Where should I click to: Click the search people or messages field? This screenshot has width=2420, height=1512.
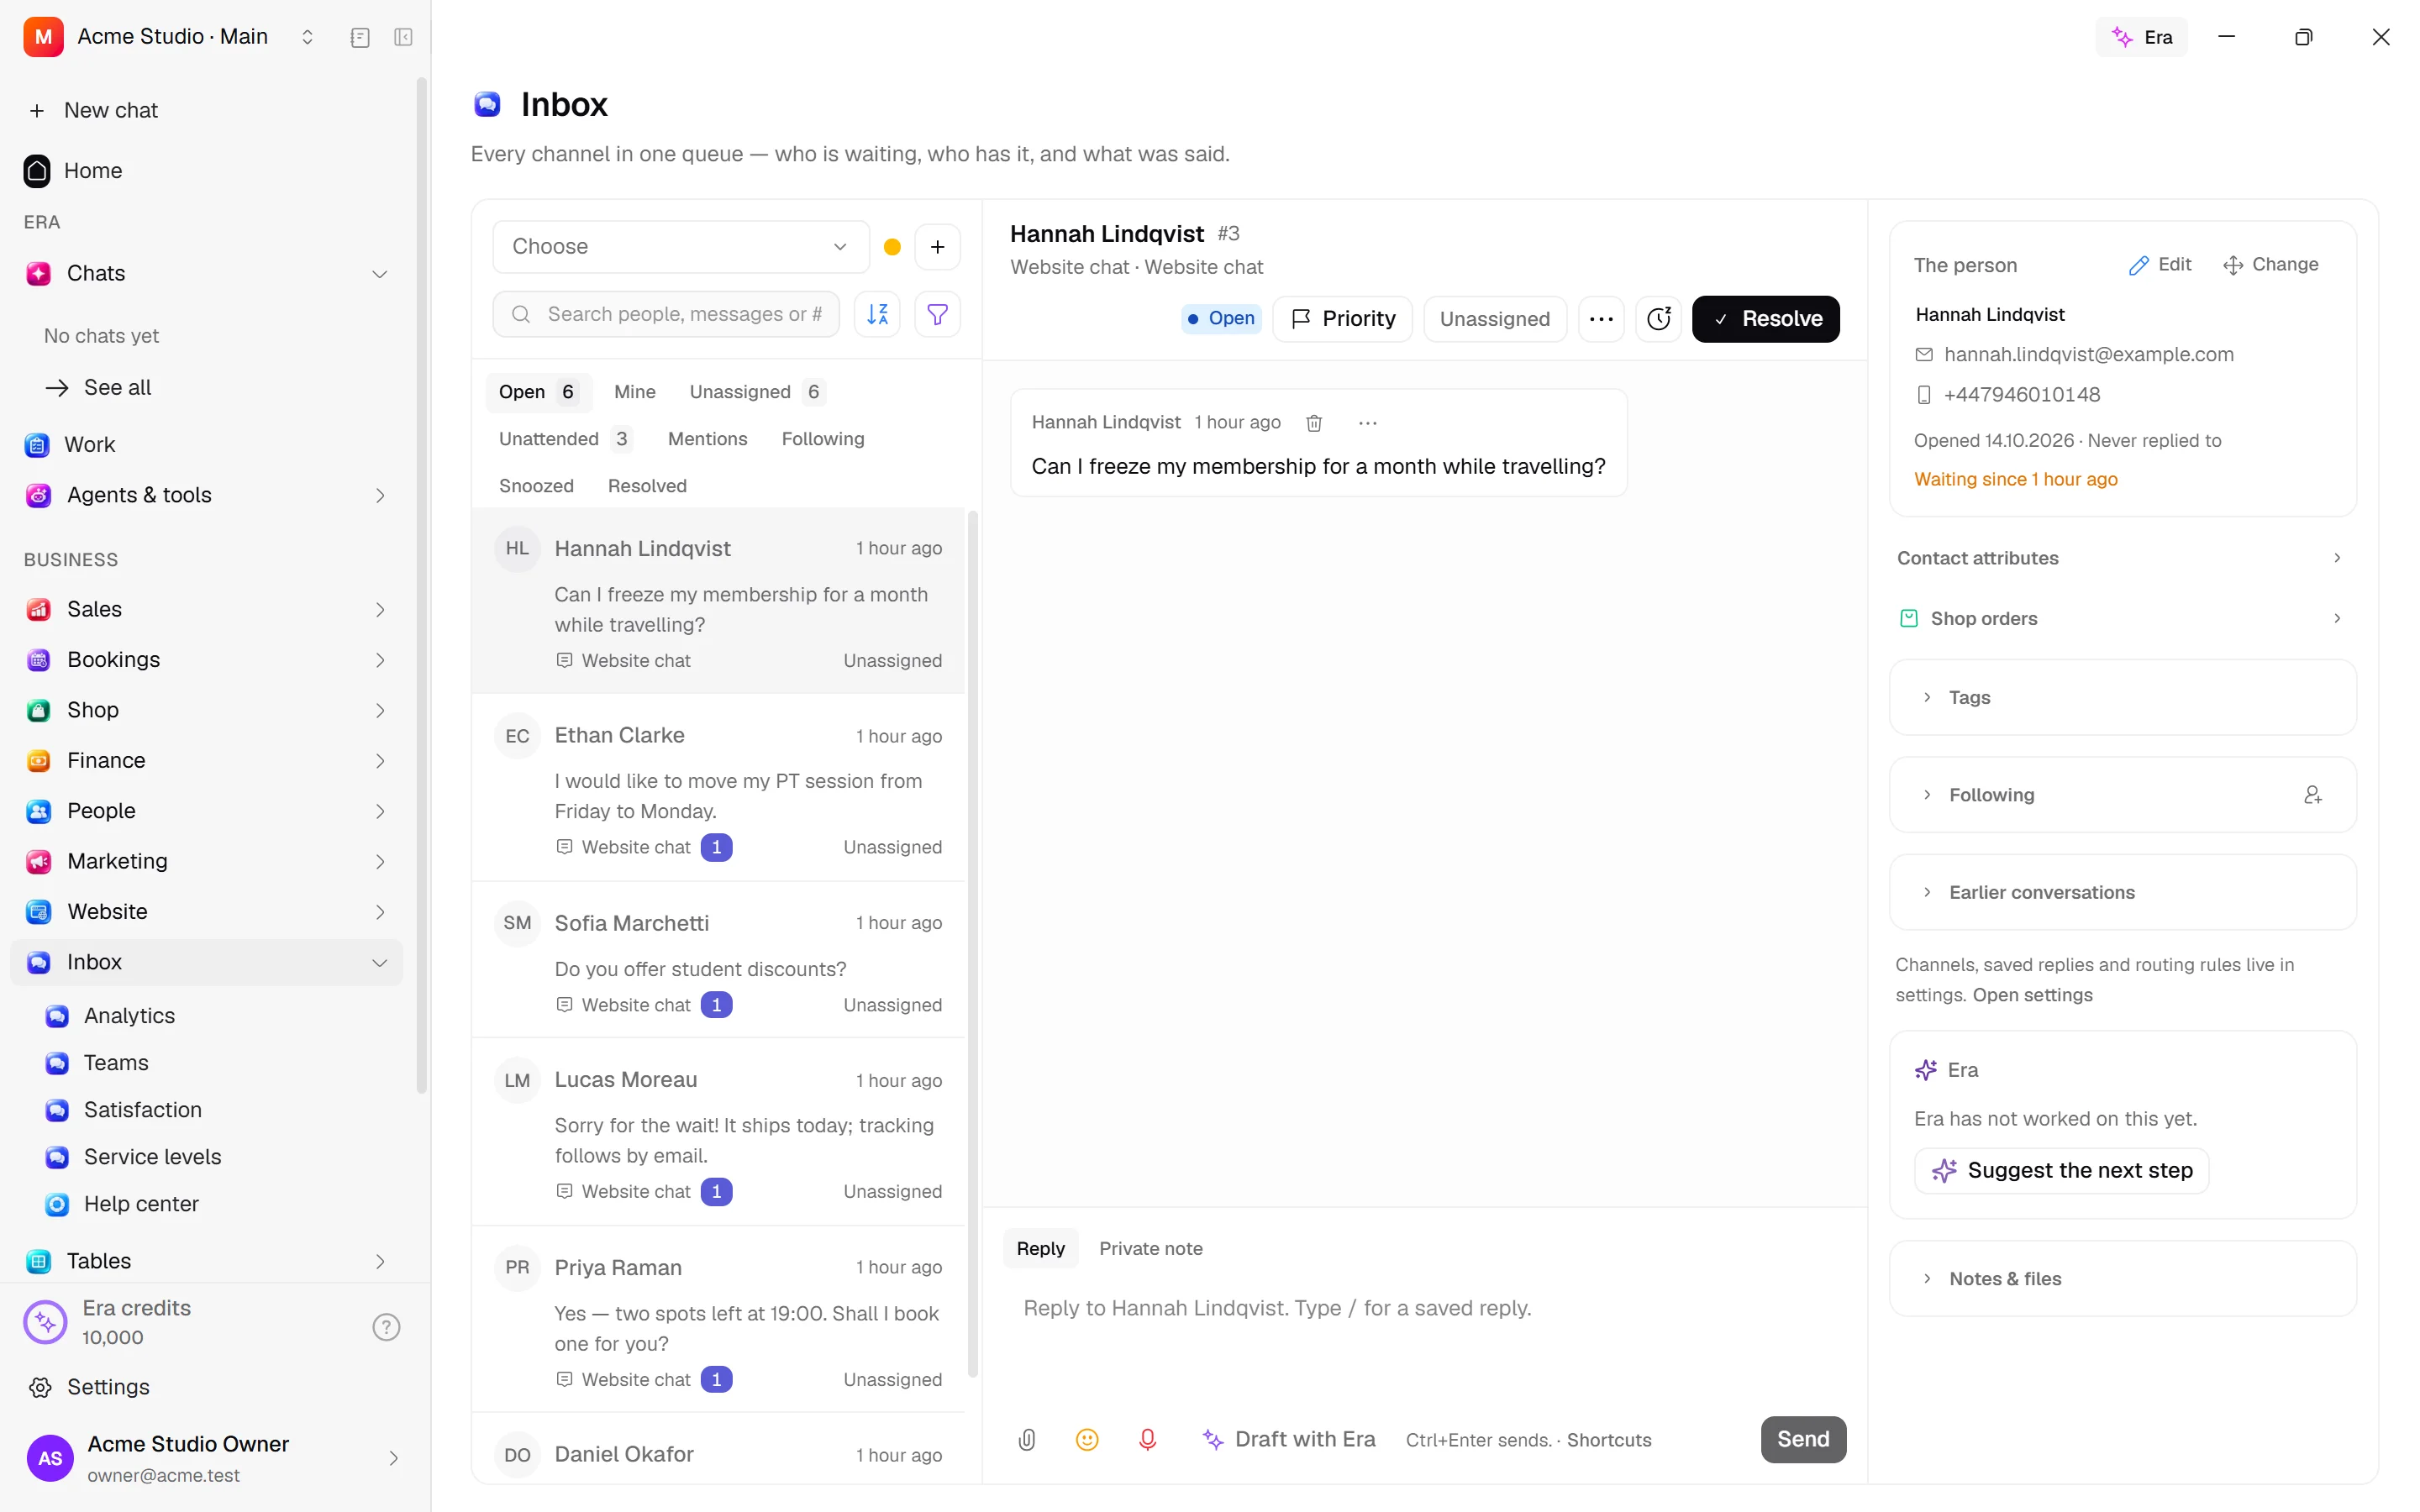click(666, 314)
